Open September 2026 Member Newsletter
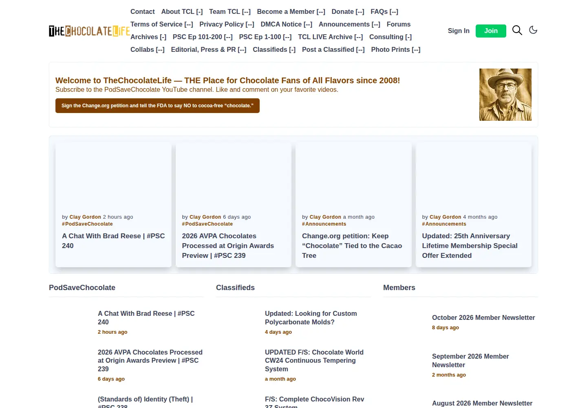587x408 pixels. coord(470,361)
